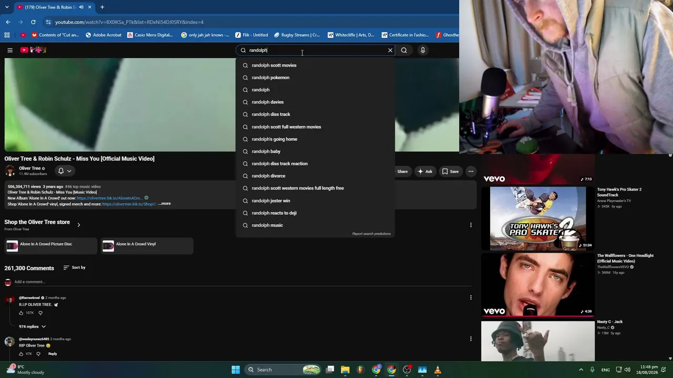Select suggestion 'randolph jester win'
The width and height of the screenshot is (673, 378).
pyautogui.click(x=315, y=201)
